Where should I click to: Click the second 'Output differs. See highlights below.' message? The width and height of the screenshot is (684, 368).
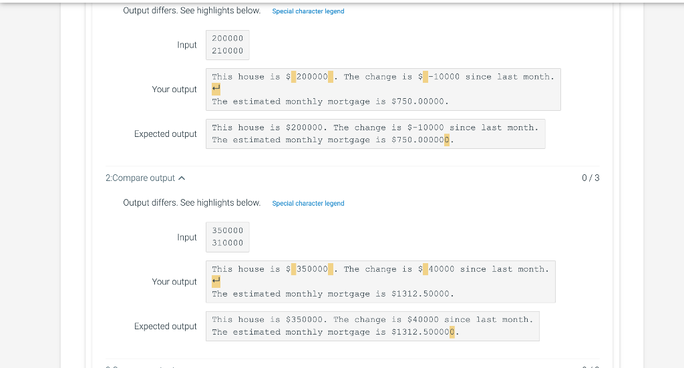192,203
